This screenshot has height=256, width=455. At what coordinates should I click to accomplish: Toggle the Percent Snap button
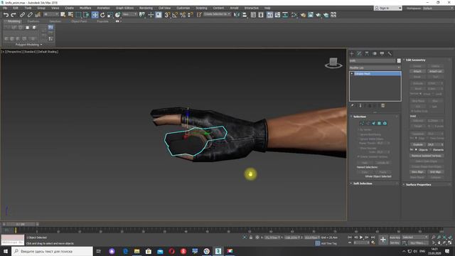pos(183,15)
